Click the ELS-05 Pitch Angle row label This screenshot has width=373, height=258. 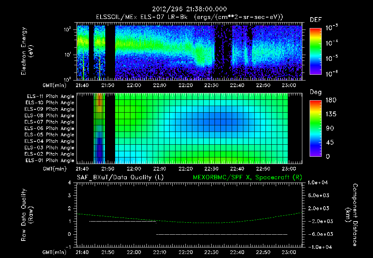point(50,135)
